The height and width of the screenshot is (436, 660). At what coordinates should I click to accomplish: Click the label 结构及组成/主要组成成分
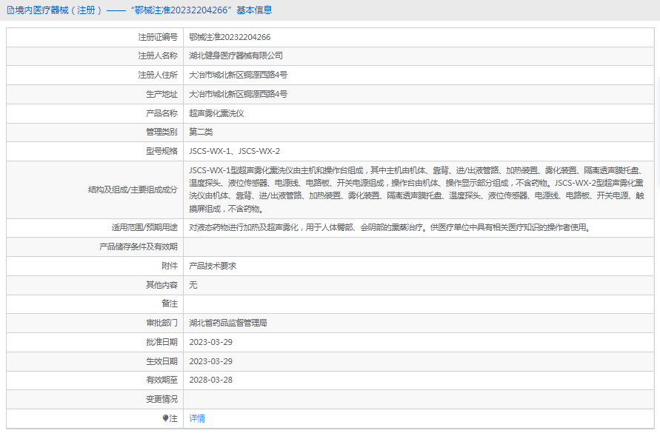pos(133,190)
